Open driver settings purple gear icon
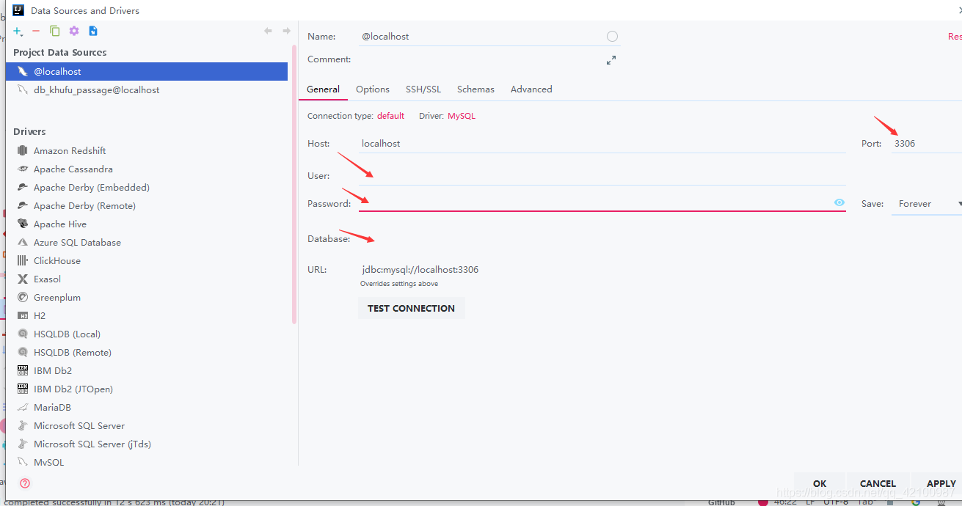The image size is (962, 506). [x=74, y=31]
